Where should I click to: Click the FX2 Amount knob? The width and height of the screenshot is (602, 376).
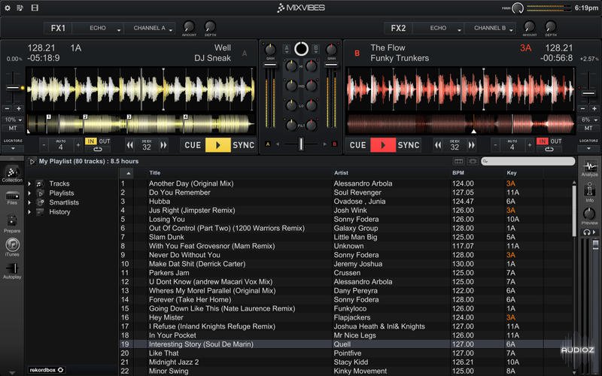click(x=530, y=26)
